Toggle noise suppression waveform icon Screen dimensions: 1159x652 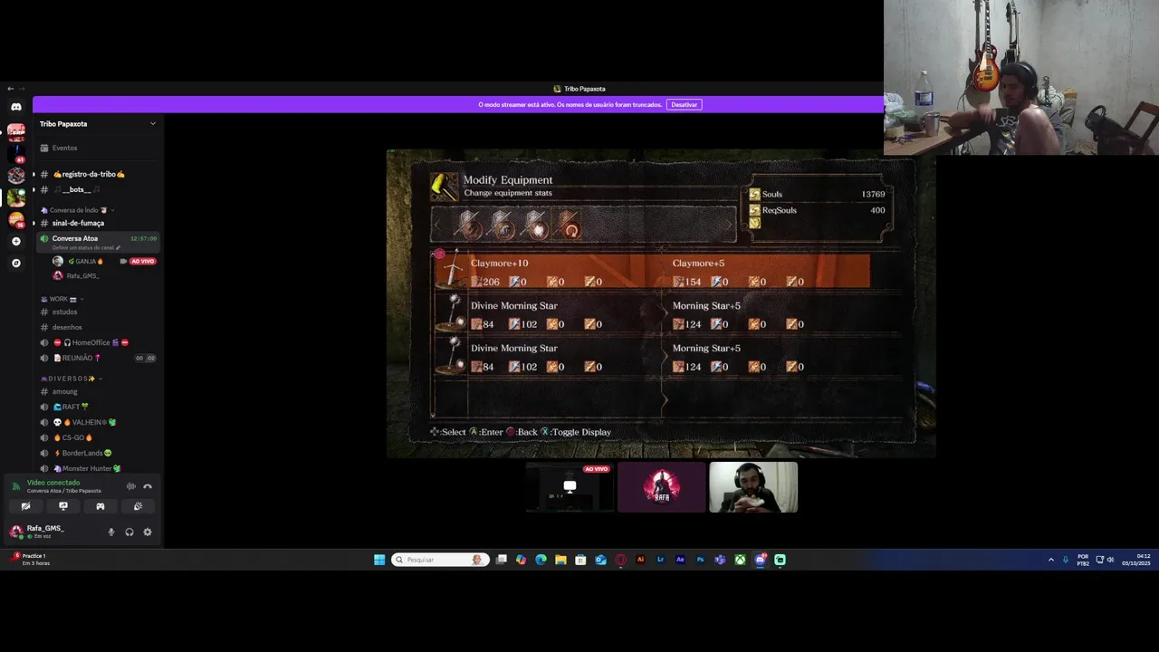131,486
